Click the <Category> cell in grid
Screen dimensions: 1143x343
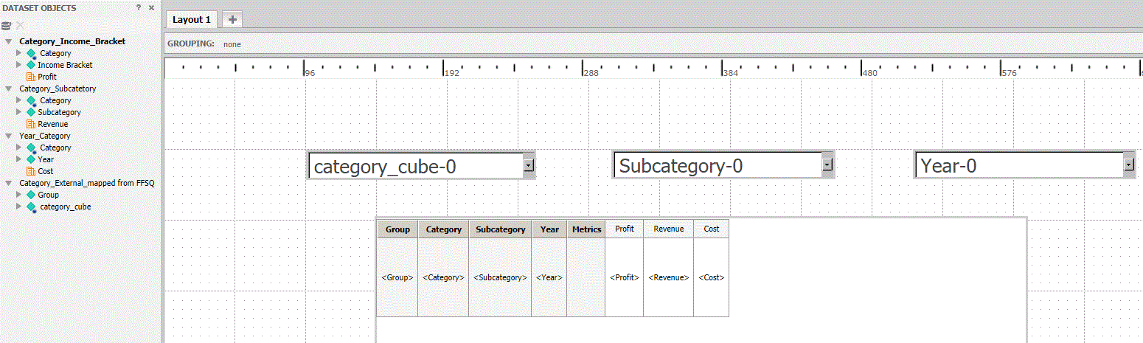[x=443, y=277]
